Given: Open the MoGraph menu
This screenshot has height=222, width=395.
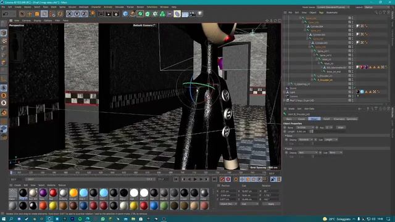Looking at the screenshot, I should click(x=84, y=7).
